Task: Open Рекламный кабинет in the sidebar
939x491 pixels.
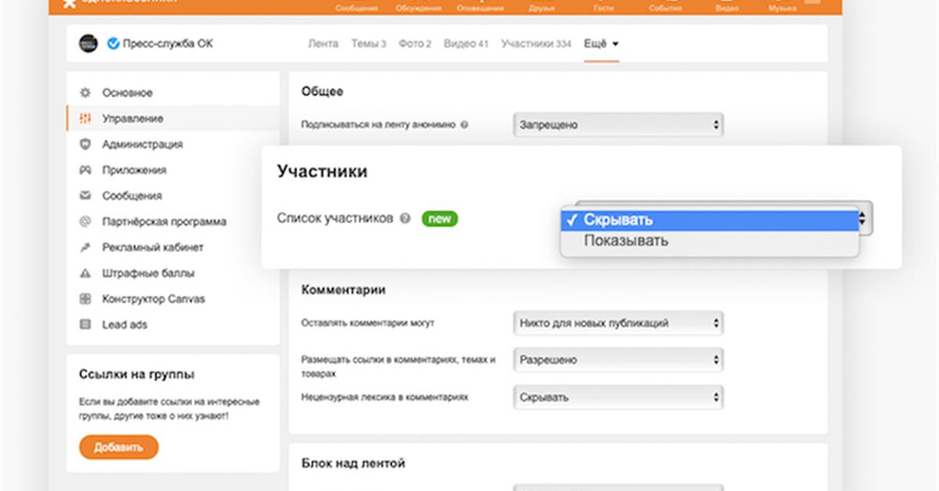Action: point(153,248)
